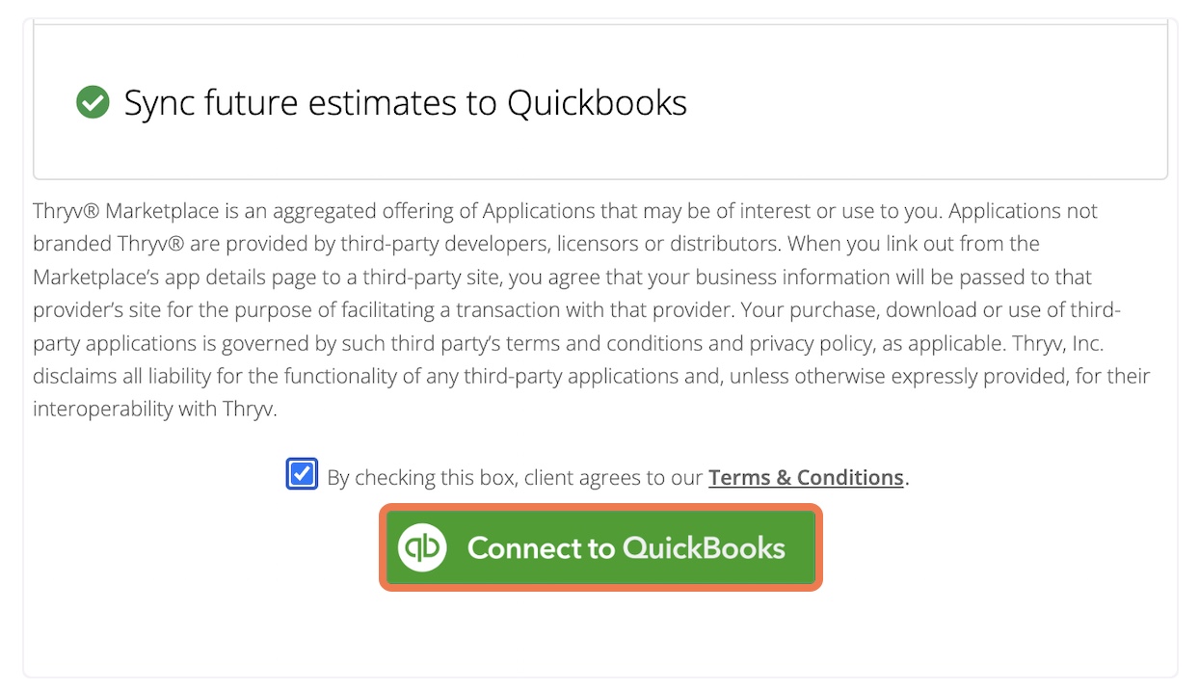This screenshot has height=690, width=1199.
Task: Click the phrase "interoperability with Thryv."
Action: [x=155, y=409]
